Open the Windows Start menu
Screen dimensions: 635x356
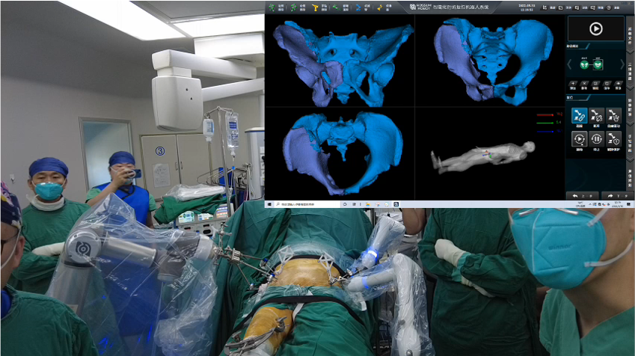coord(269,203)
